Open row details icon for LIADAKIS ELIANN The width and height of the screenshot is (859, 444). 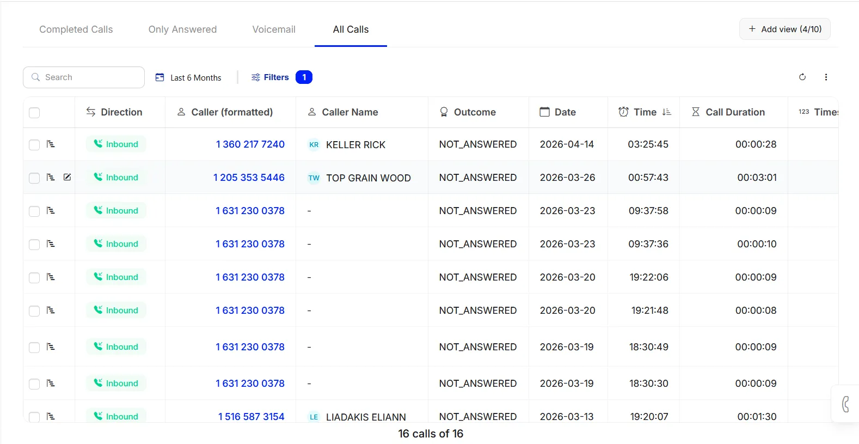point(51,416)
